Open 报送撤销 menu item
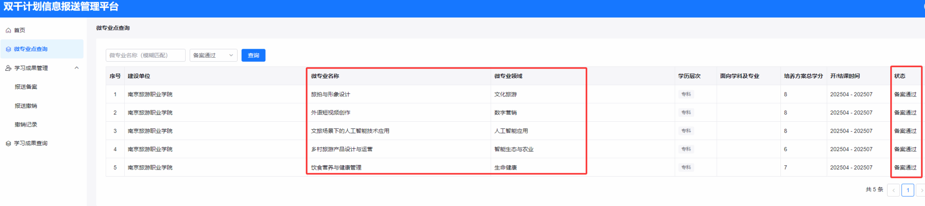 [x=26, y=106]
